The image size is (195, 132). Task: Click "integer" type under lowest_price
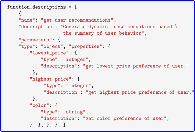click(x=76, y=60)
